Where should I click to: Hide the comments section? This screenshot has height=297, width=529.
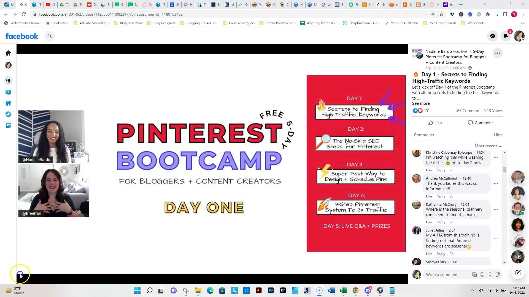tap(498, 135)
